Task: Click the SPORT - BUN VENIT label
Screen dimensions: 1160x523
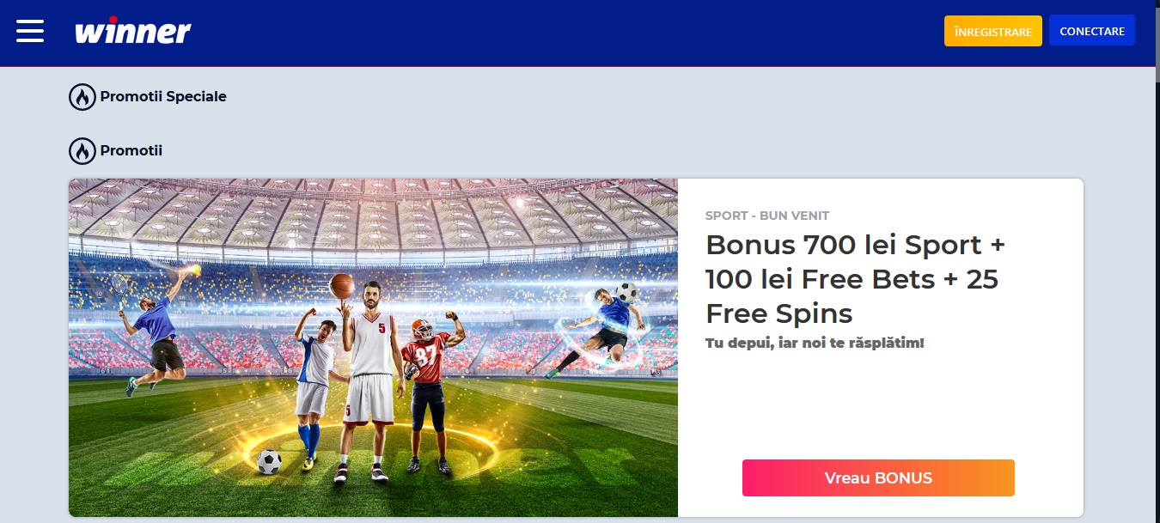Action: [767, 216]
